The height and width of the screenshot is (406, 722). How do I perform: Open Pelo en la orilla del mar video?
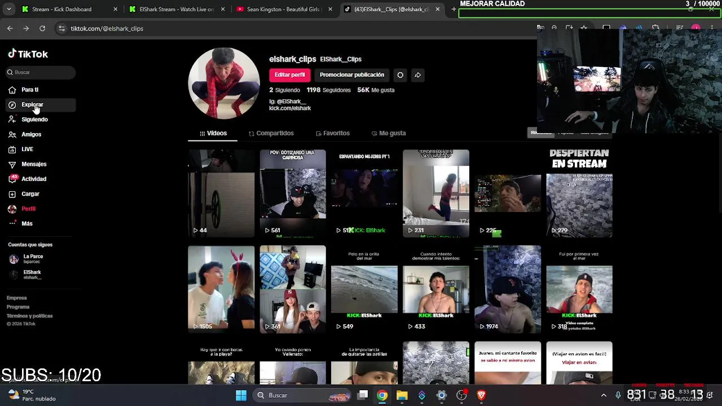pyautogui.click(x=364, y=289)
